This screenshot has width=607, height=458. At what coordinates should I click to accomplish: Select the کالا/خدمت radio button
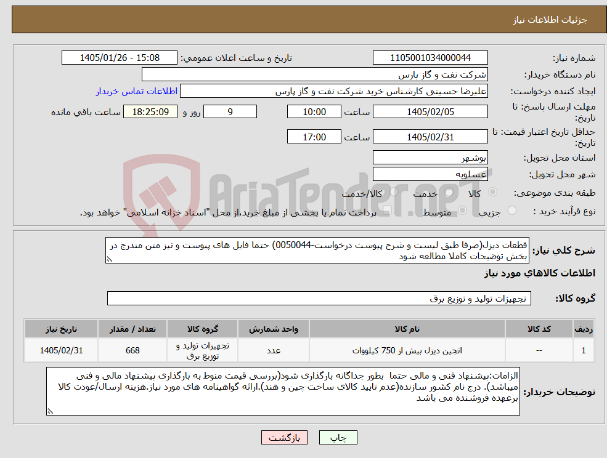pyautogui.click(x=394, y=192)
